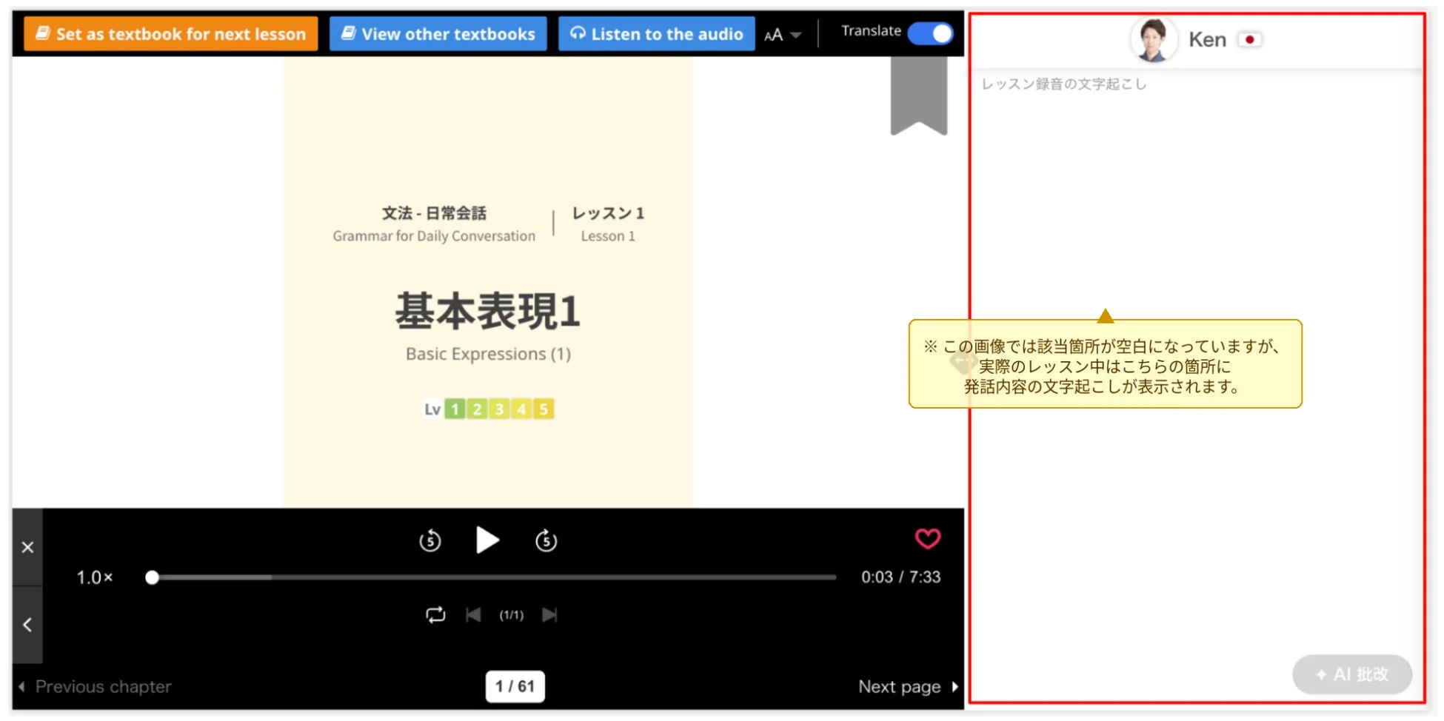Screen dimensions: 1444x721
Task: Toggle the audio loop repeat icon
Action: coord(435,614)
